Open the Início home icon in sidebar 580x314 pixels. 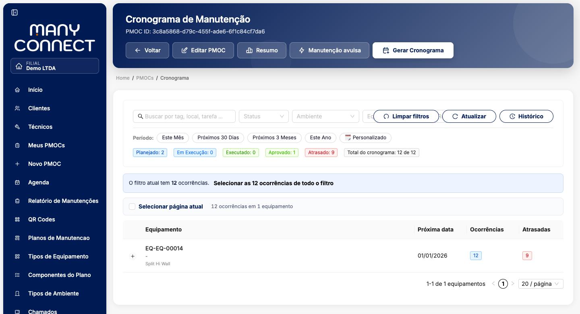click(x=17, y=90)
